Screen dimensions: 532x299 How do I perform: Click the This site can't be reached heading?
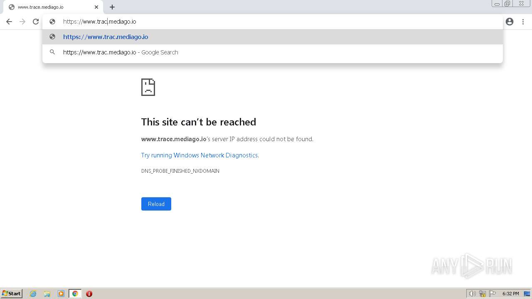click(199, 122)
